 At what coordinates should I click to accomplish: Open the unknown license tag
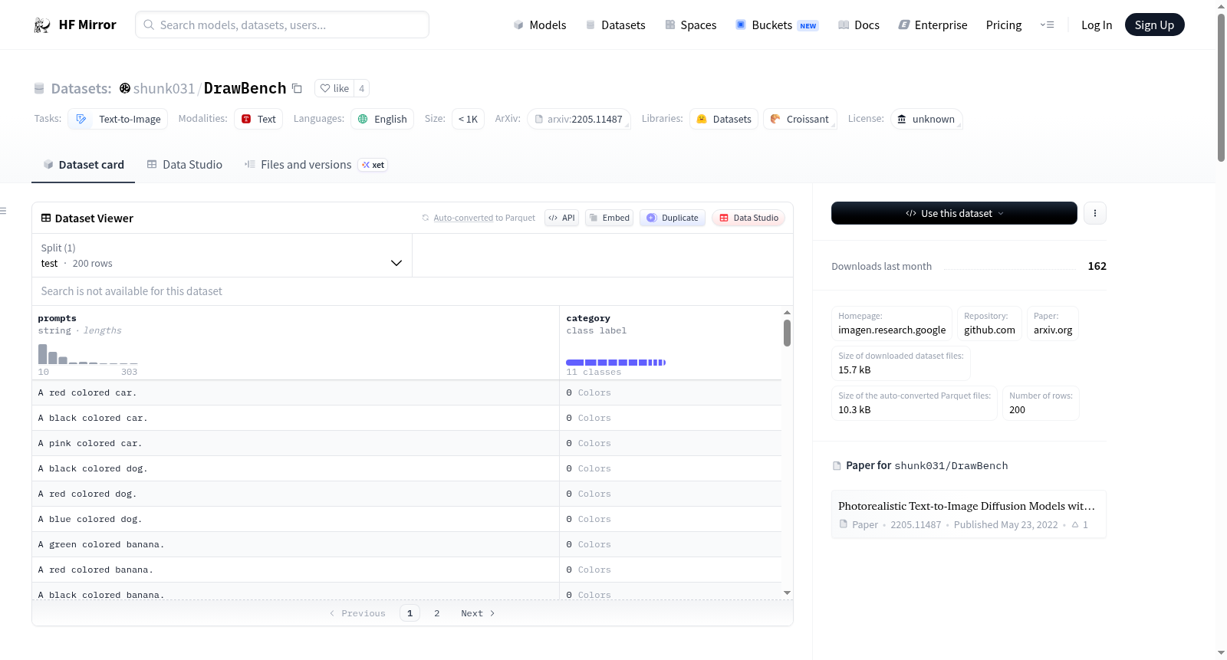coord(926,119)
